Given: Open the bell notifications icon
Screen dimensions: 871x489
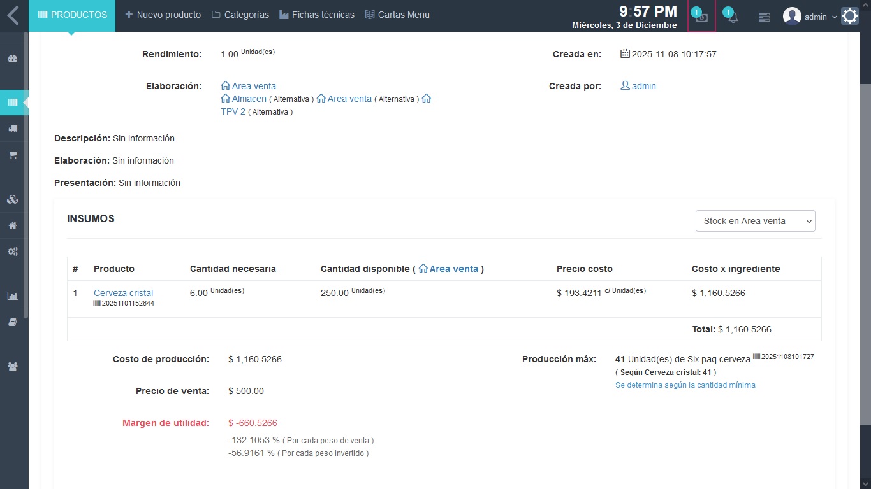Looking at the screenshot, I should click(x=733, y=17).
